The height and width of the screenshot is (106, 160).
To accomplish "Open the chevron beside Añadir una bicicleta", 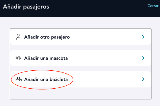I will [x=143, y=79].
